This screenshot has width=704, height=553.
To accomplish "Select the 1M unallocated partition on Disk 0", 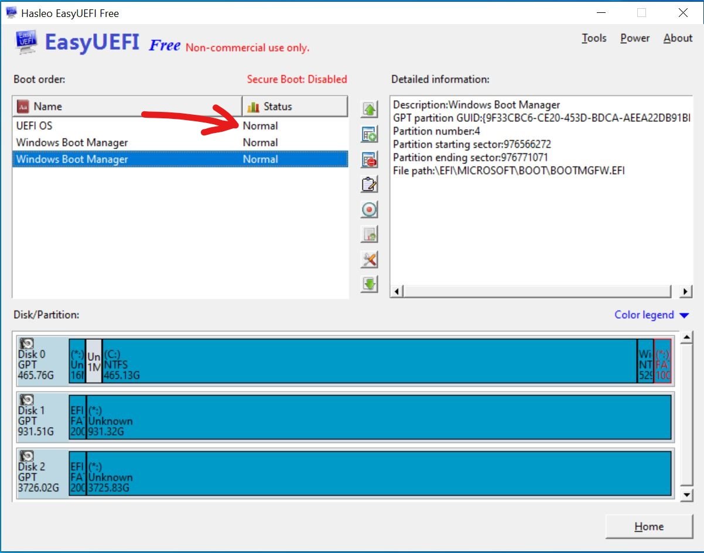I will pos(94,361).
